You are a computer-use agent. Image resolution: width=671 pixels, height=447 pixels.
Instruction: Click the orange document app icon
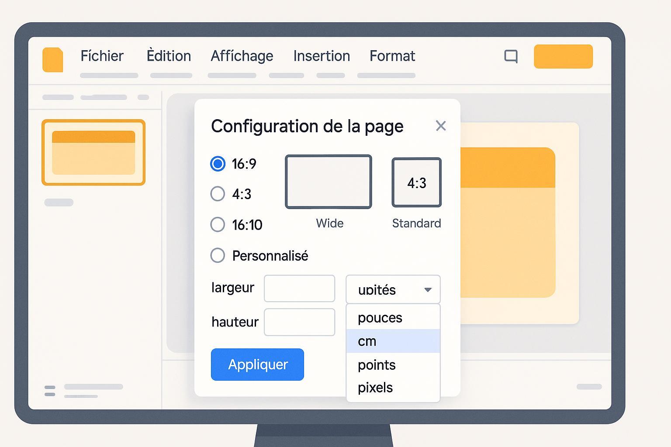pyautogui.click(x=52, y=59)
